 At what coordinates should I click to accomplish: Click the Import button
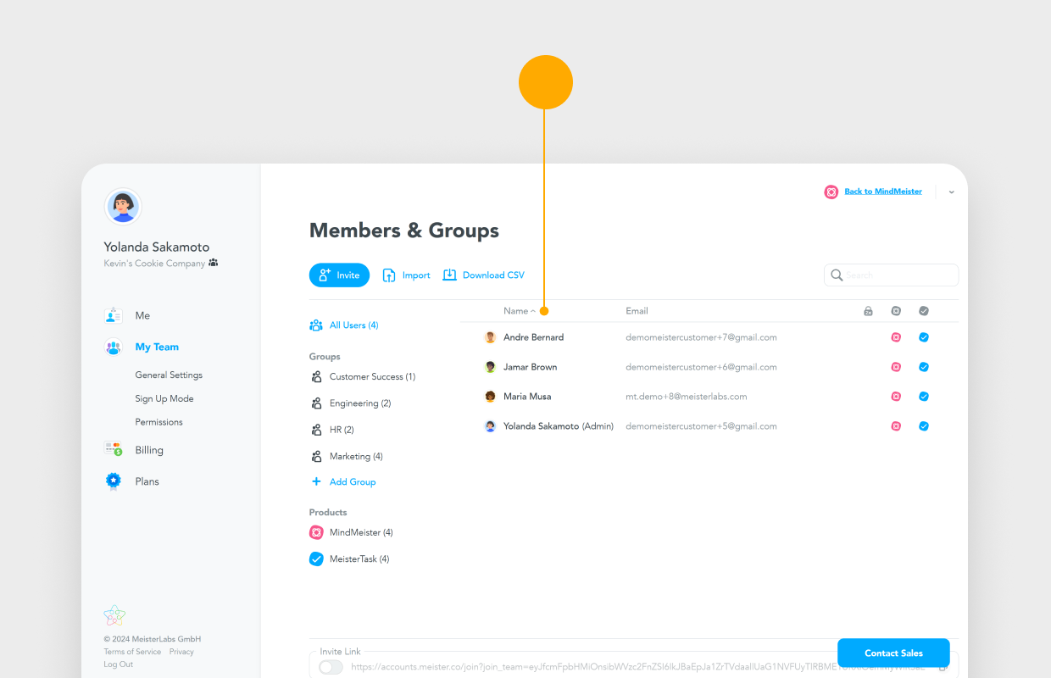[x=406, y=275]
